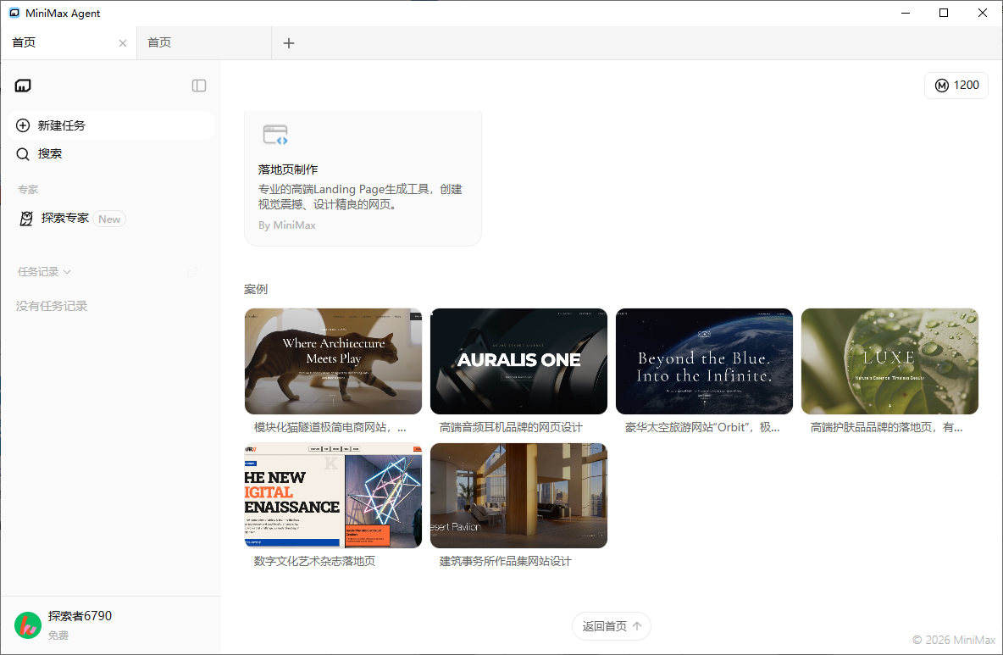1003x655 pixels.
Task: Expand the 任务记录 dropdown chevron
Action: pos(68,272)
